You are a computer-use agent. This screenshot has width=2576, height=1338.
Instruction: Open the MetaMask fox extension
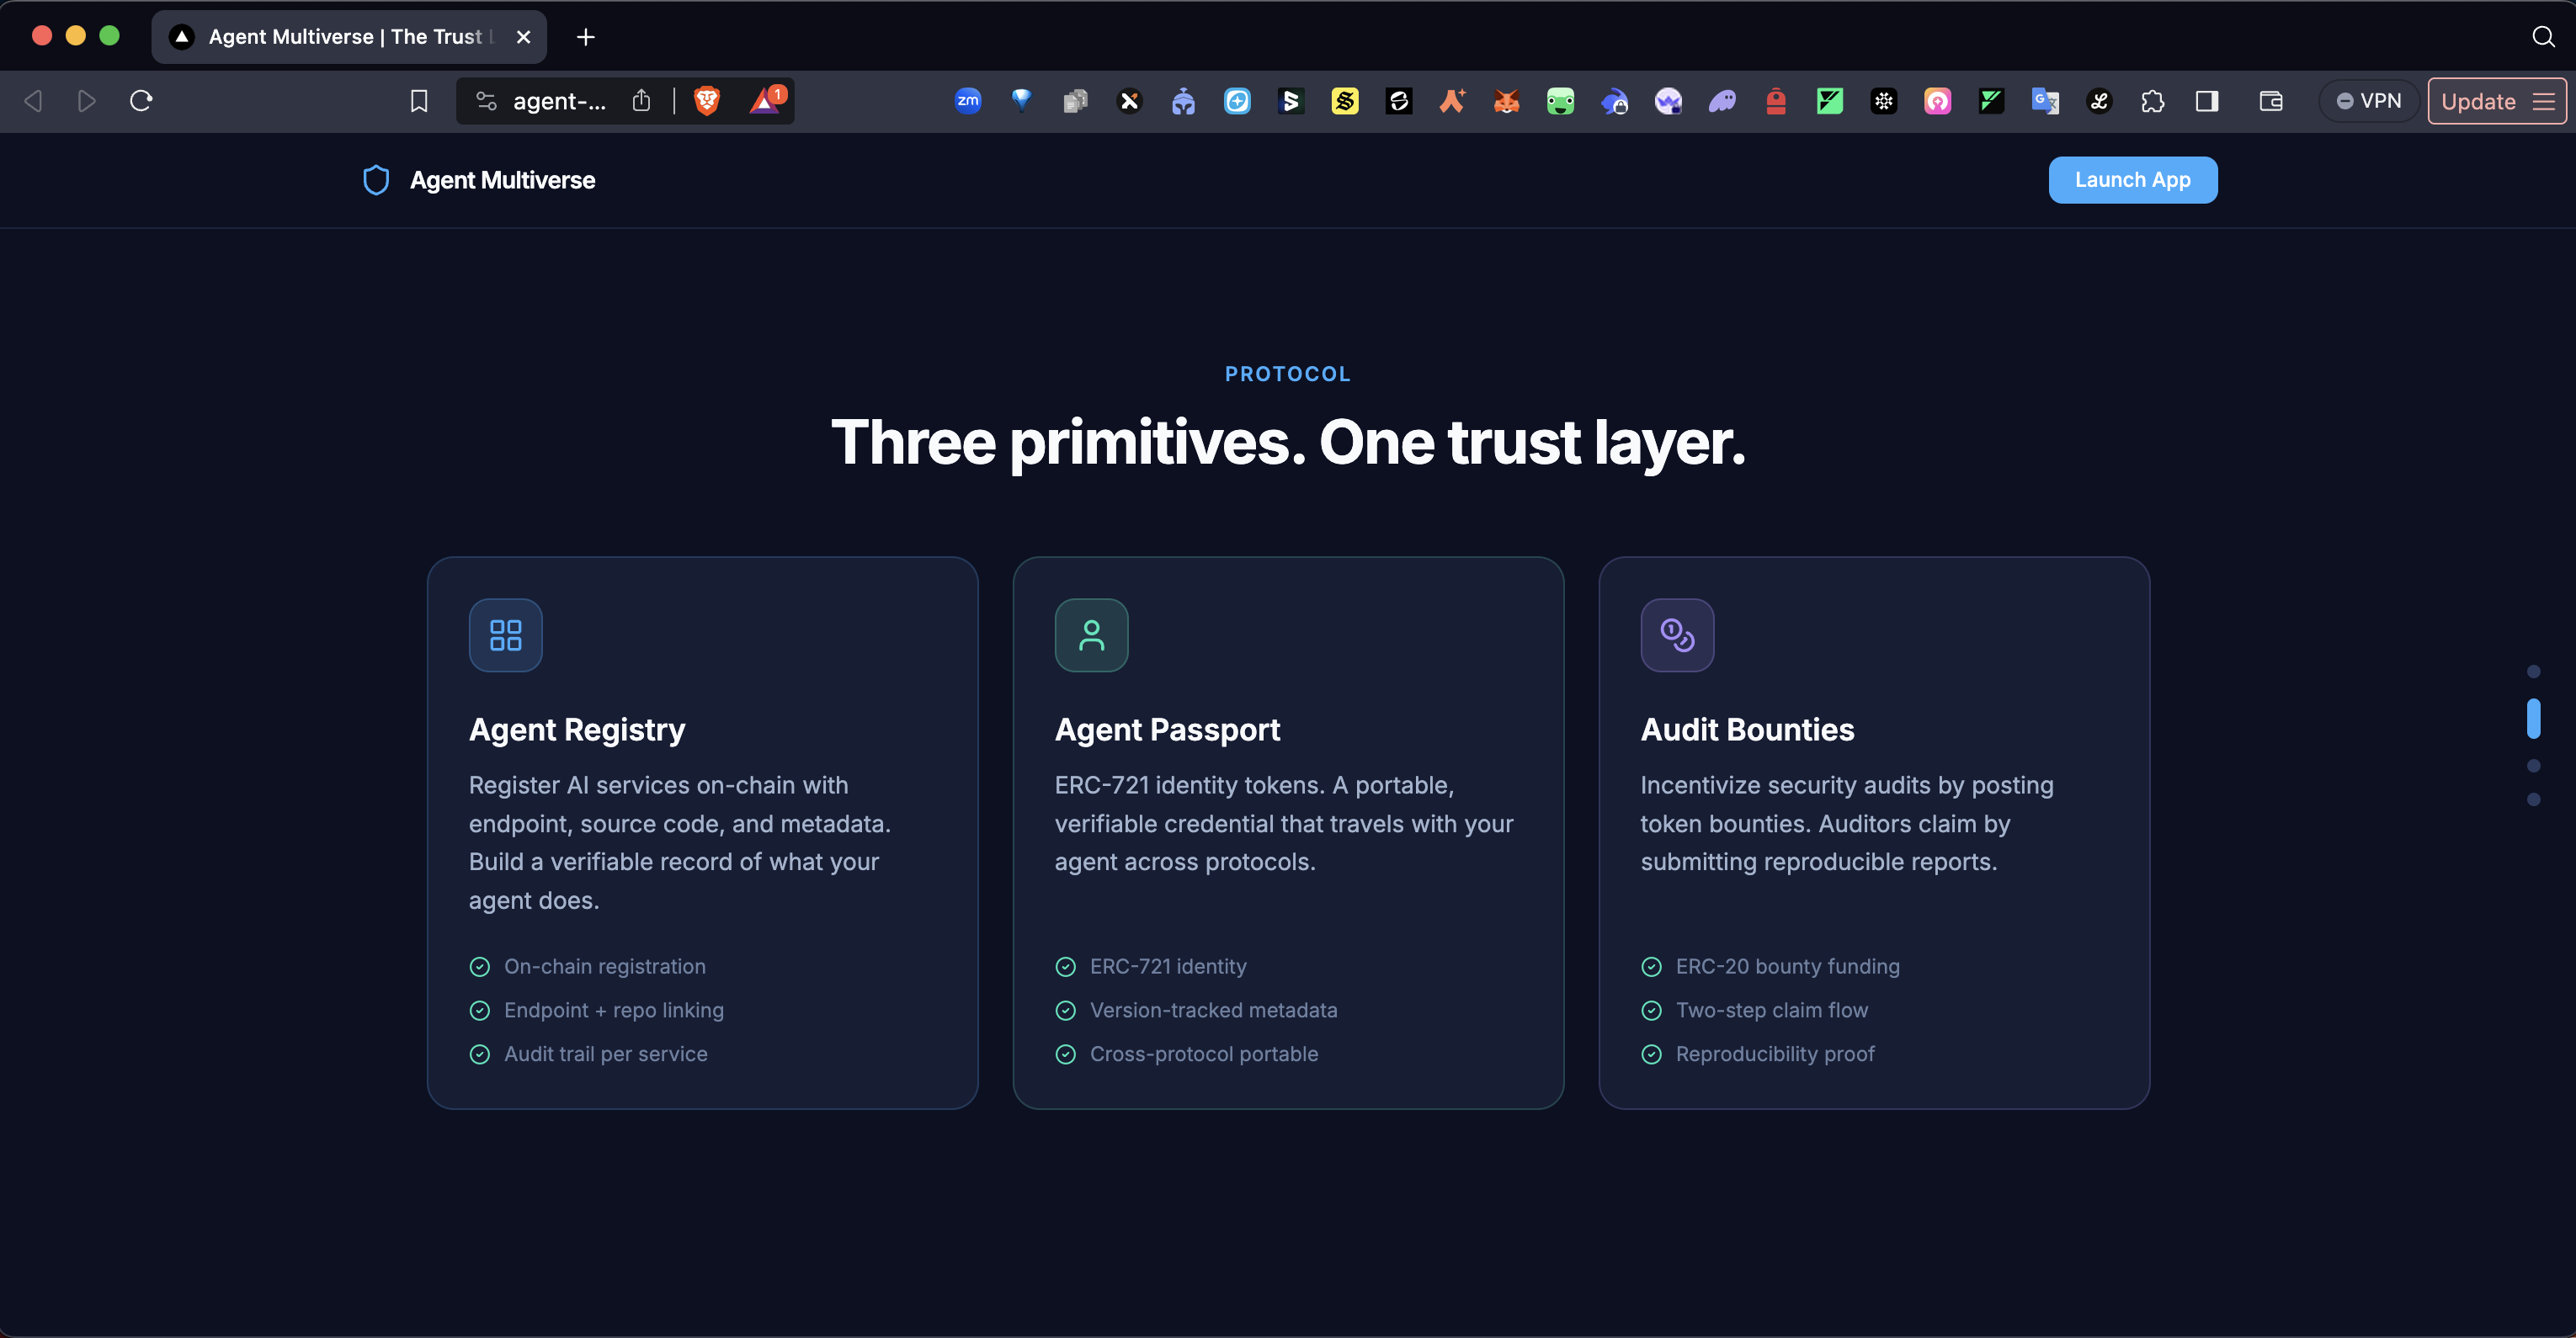point(1506,101)
